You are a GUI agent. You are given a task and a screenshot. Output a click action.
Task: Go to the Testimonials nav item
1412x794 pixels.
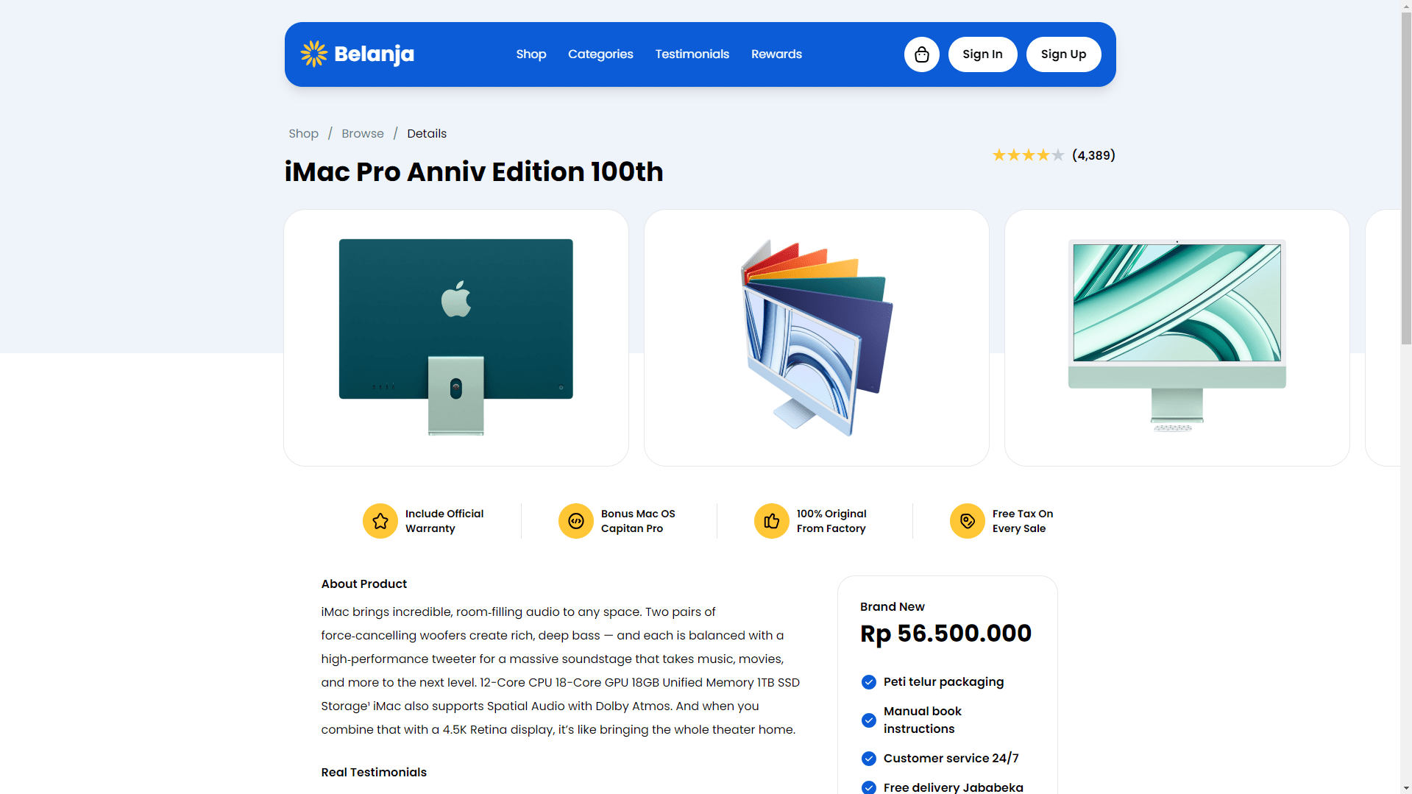click(692, 54)
